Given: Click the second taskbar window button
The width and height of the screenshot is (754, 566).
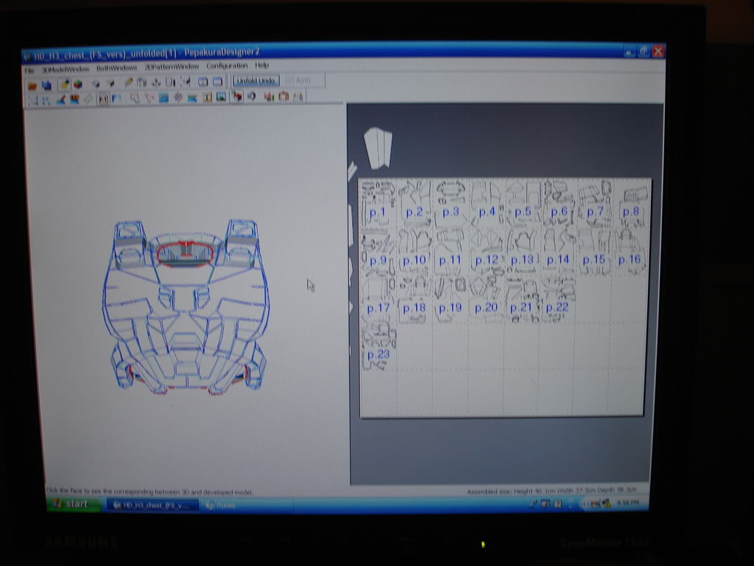Looking at the screenshot, I should click(x=247, y=506).
